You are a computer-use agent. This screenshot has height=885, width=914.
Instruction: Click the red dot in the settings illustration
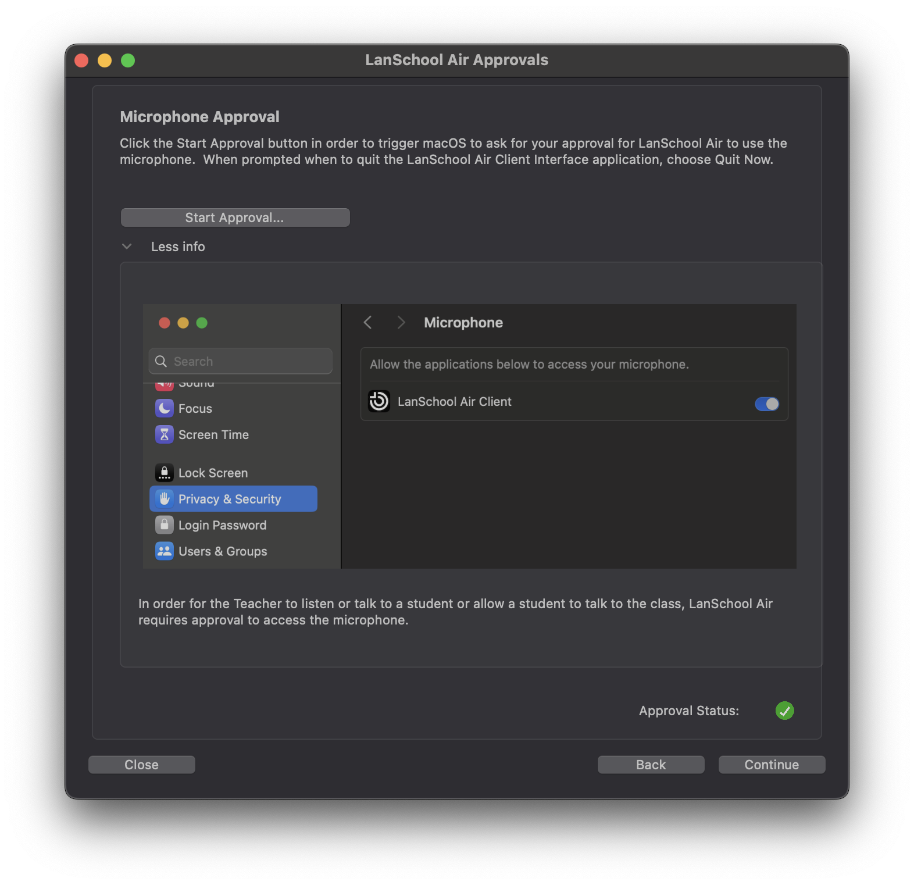(x=165, y=323)
